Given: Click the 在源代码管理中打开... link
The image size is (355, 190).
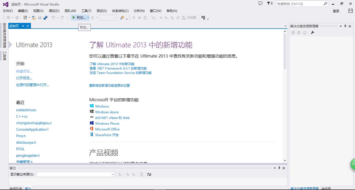Looking at the screenshot, I should [x=32, y=85].
